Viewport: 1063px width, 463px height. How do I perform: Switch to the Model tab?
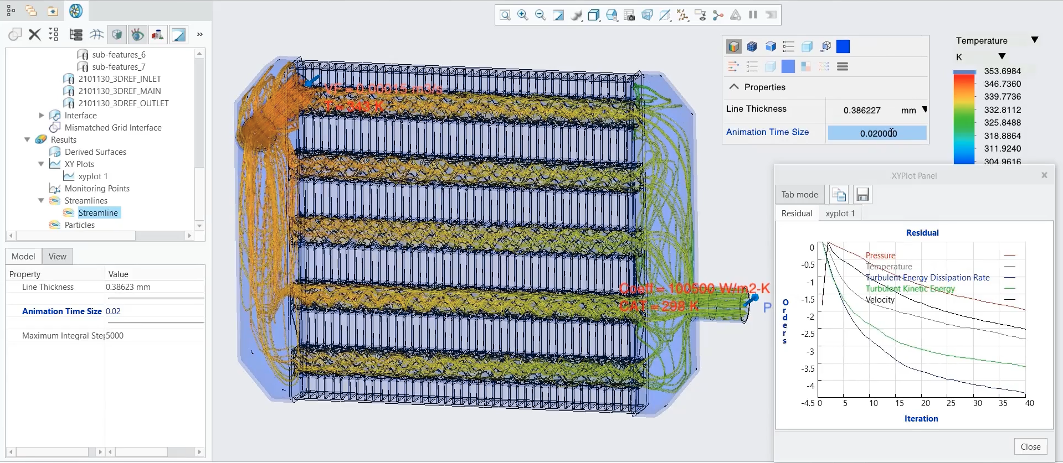(x=23, y=256)
